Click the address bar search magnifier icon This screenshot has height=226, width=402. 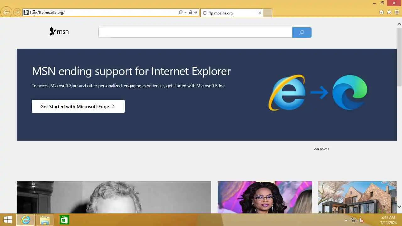[x=180, y=13]
